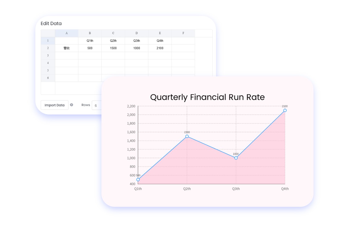Image resolution: width=342 pixels, height=228 pixels.
Task: Click the Q1th data point marker
Action: [138, 180]
